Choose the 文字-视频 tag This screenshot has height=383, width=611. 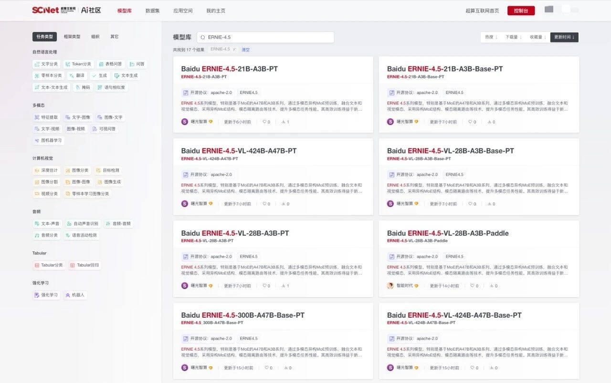click(47, 129)
